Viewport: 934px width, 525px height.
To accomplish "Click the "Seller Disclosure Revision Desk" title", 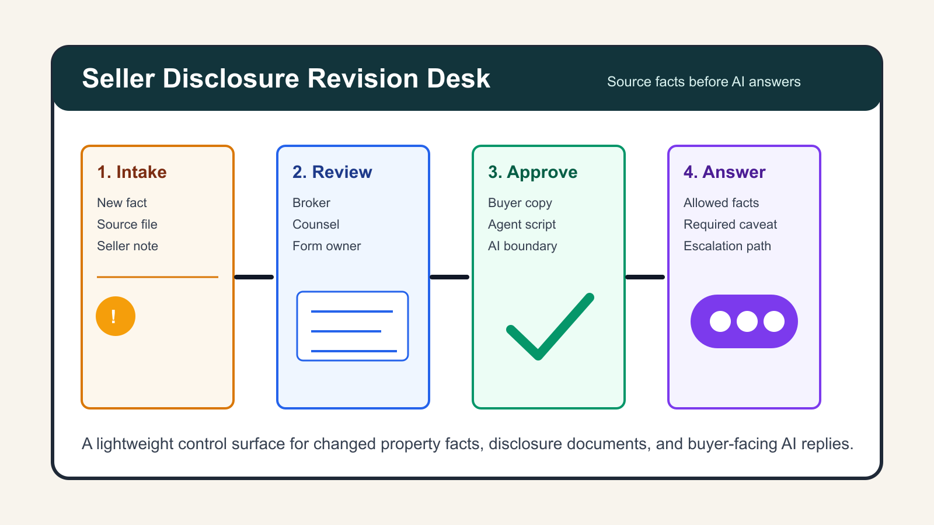I will (286, 79).
